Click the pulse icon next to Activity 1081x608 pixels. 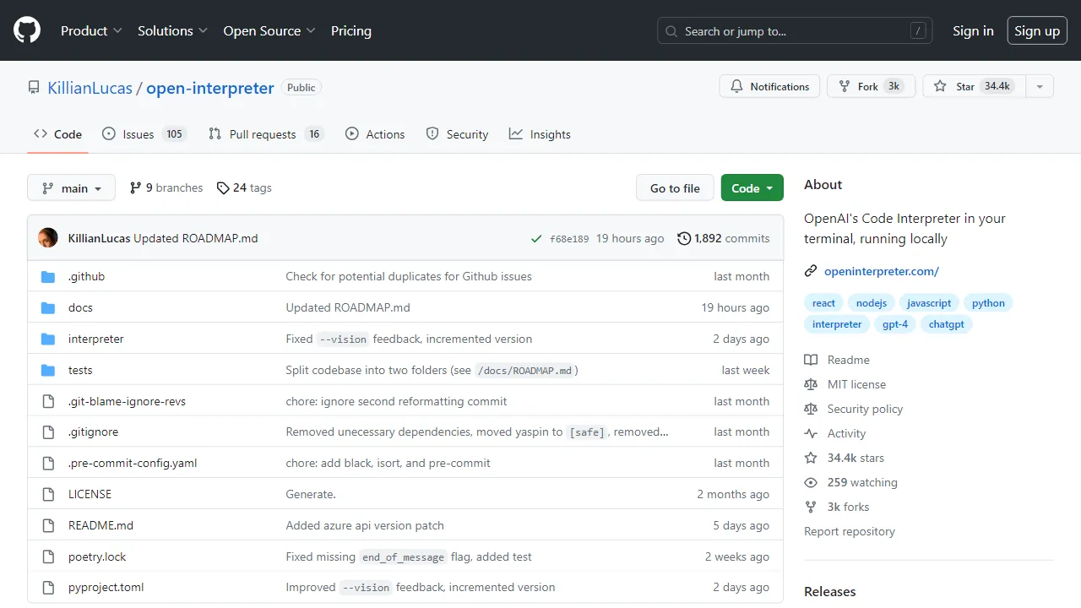pos(811,433)
